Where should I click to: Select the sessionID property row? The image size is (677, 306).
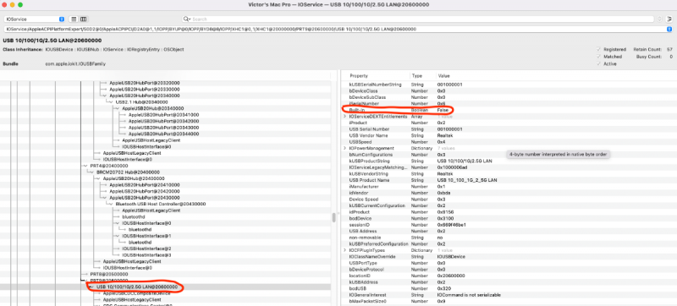(x=509, y=225)
